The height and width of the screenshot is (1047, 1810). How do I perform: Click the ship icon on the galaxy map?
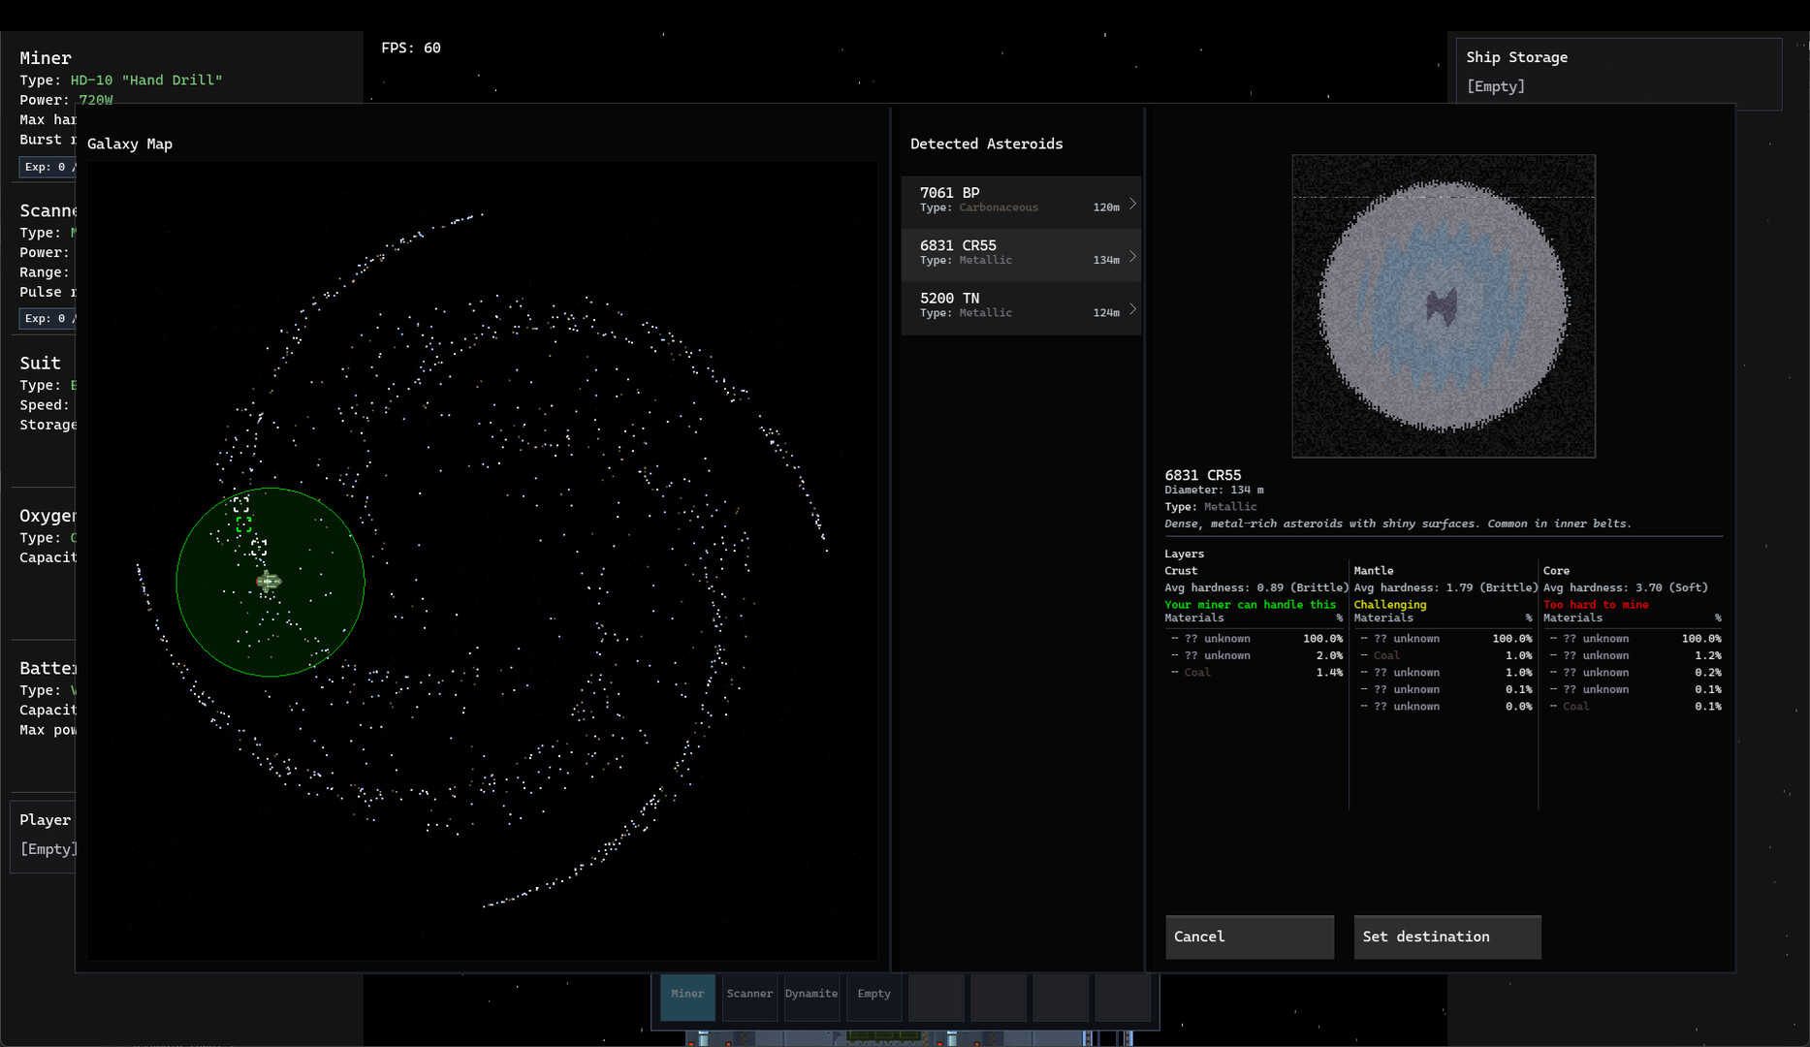pos(269,581)
